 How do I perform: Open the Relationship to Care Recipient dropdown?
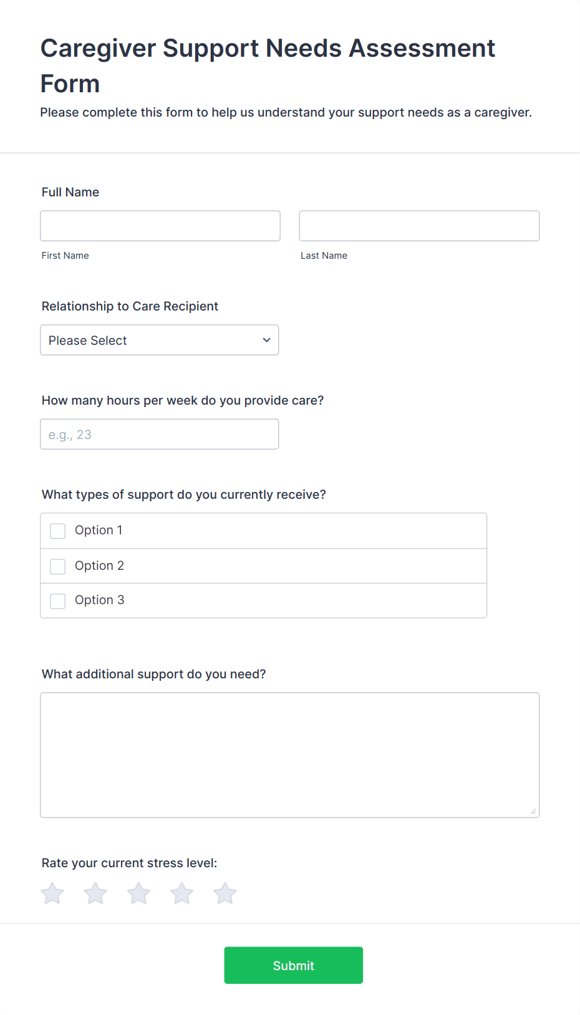[160, 340]
